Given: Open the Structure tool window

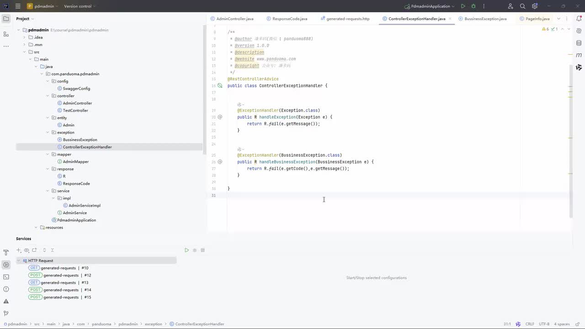Looking at the screenshot, I should tap(6, 34).
